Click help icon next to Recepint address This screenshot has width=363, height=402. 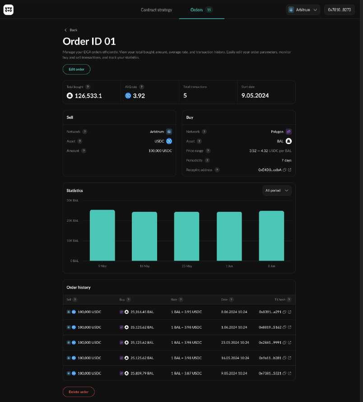pyautogui.click(x=217, y=170)
